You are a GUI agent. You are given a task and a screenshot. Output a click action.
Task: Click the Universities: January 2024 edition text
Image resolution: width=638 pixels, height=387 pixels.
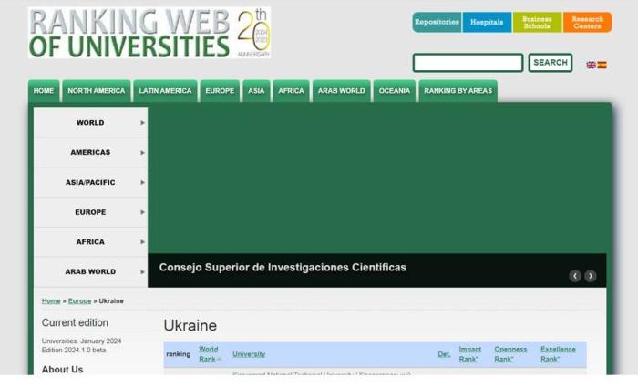(81, 341)
